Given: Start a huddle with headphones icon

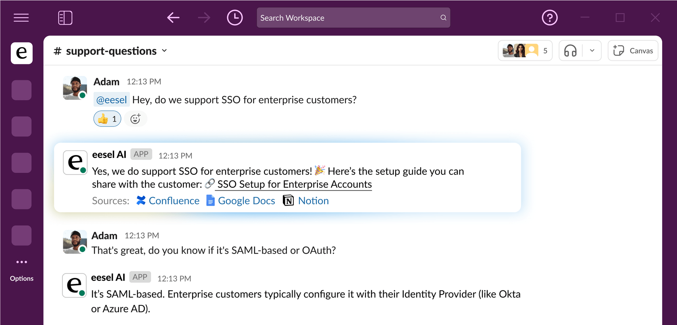Looking at the screenshot, I should click(570, 51).
